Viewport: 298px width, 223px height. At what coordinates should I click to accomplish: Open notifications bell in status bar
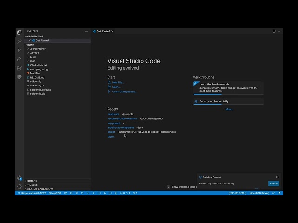pos(279,193)
